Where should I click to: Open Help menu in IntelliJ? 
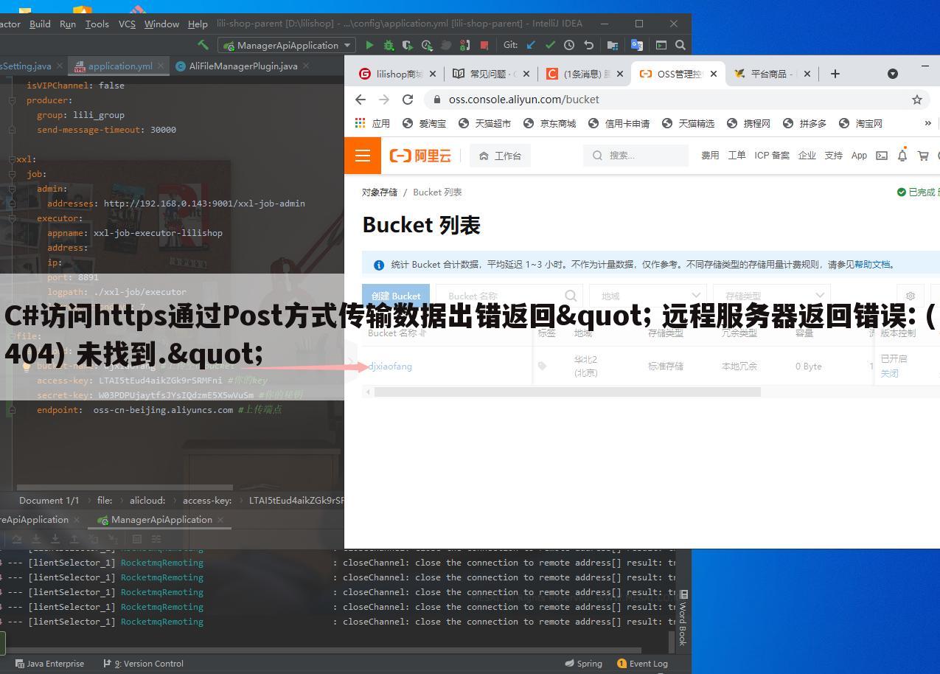198,24
